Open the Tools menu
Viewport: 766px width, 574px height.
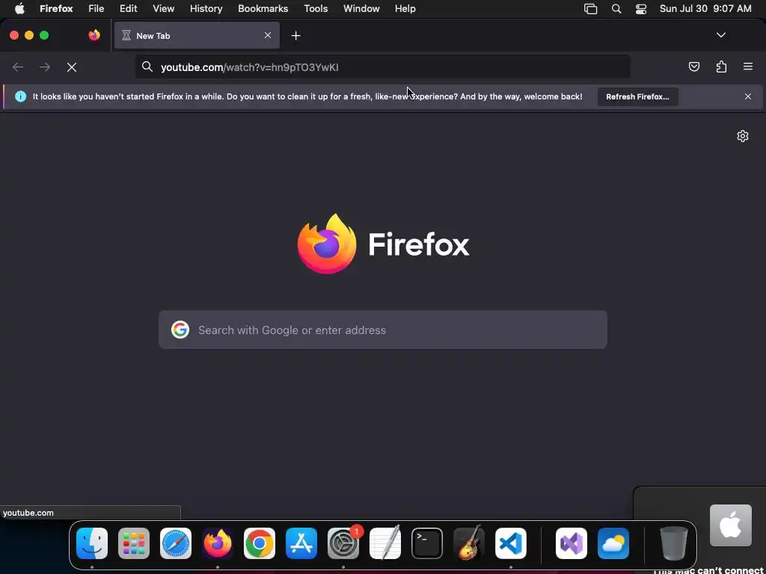[316, 9]
